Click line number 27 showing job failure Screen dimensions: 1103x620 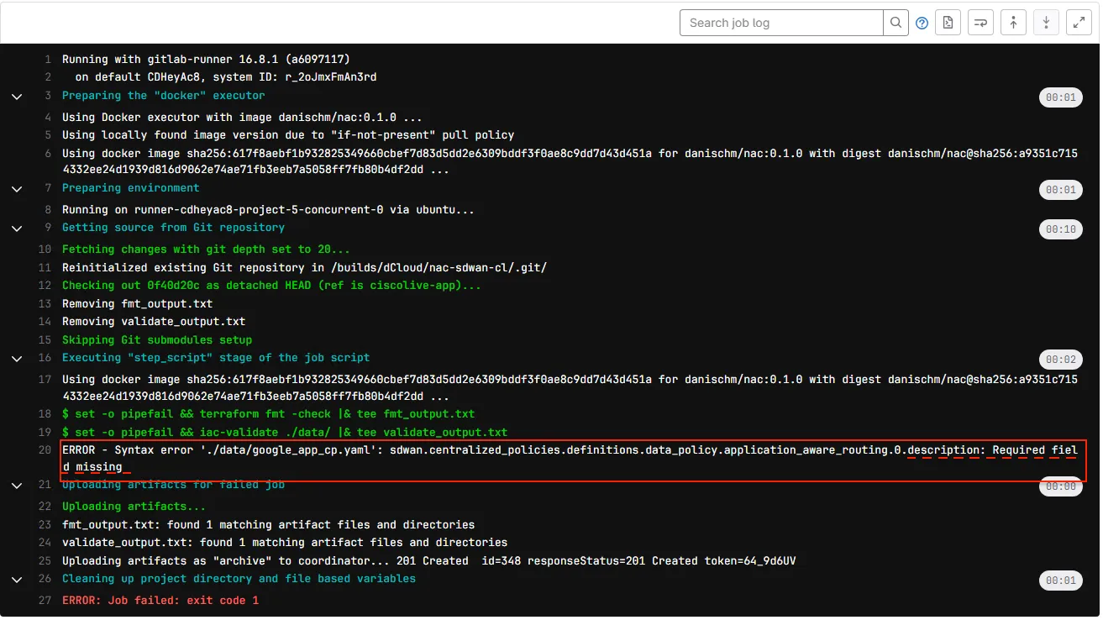[46, 600]
